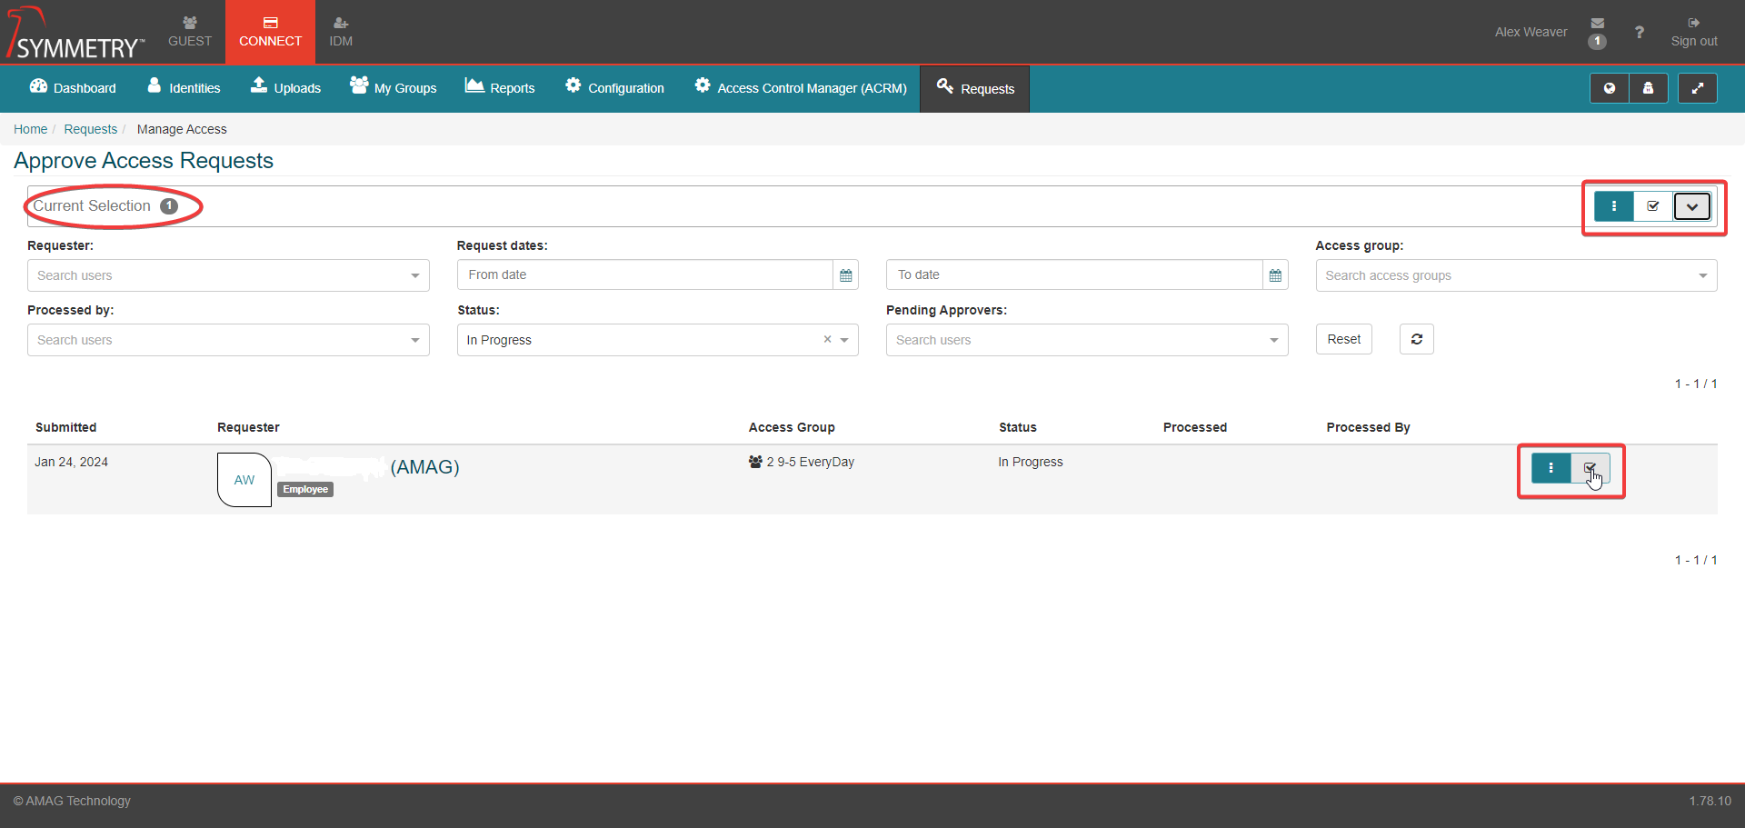Select the Jan 24, 2024 request checkbox
Viewport: 1745px width, 828px height.
(1590, 468)
